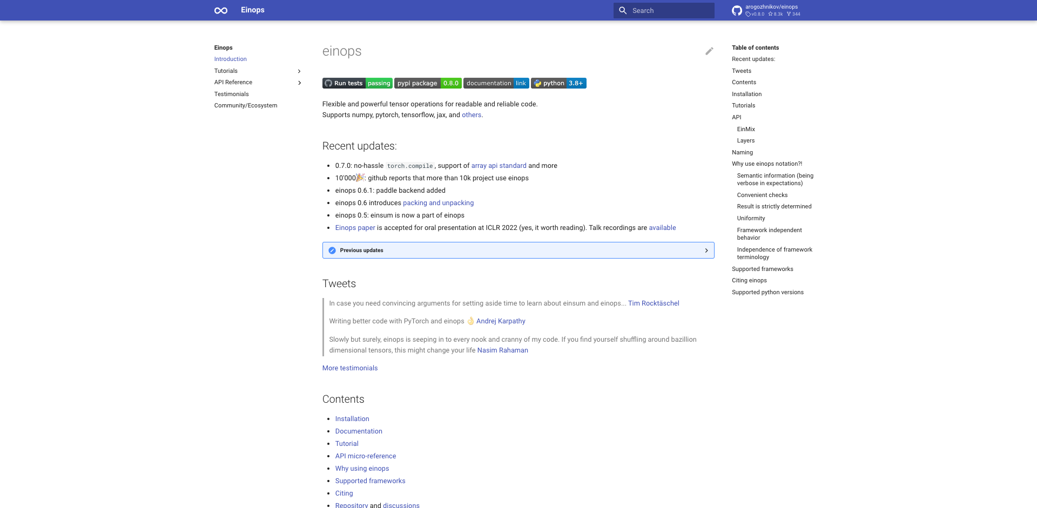Click the 'python 3.8+' badge
The height and width of the screenshot is (508, 1037).
(558, 83)
